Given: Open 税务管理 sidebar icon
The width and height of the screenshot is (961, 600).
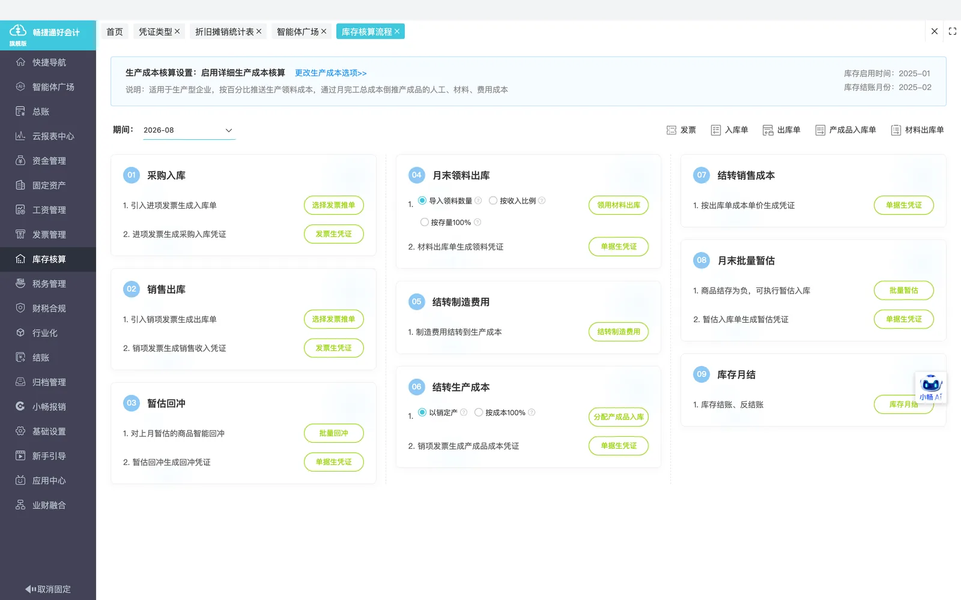Looking at the screenshot, I should (20, 284).
